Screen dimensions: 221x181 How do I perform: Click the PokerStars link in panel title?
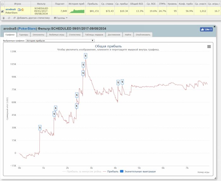[x=27, y=29]
